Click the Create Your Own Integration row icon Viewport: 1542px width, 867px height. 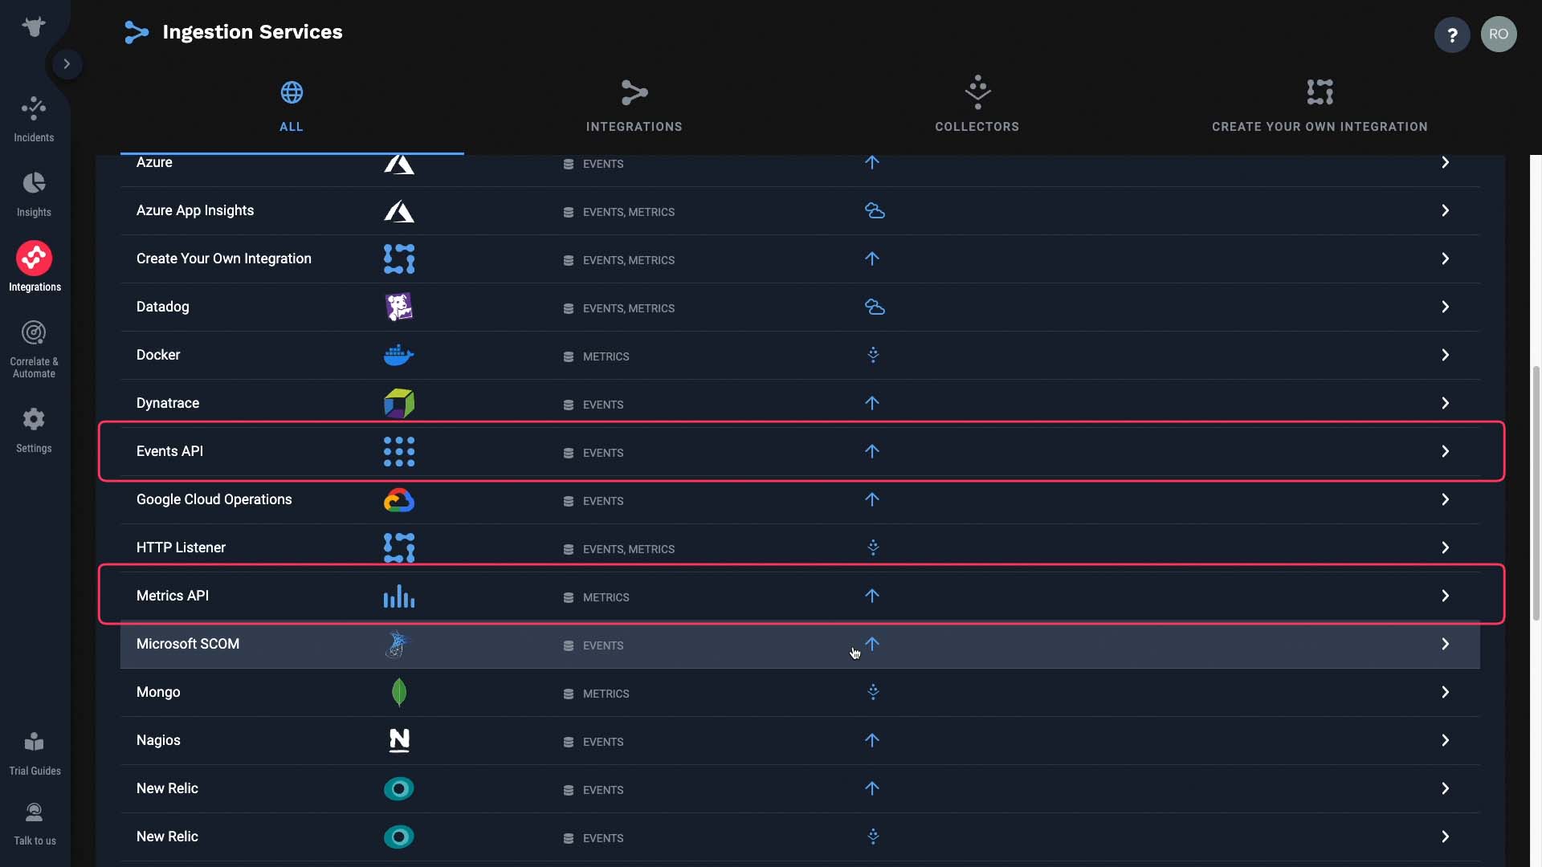click(399, 258)
